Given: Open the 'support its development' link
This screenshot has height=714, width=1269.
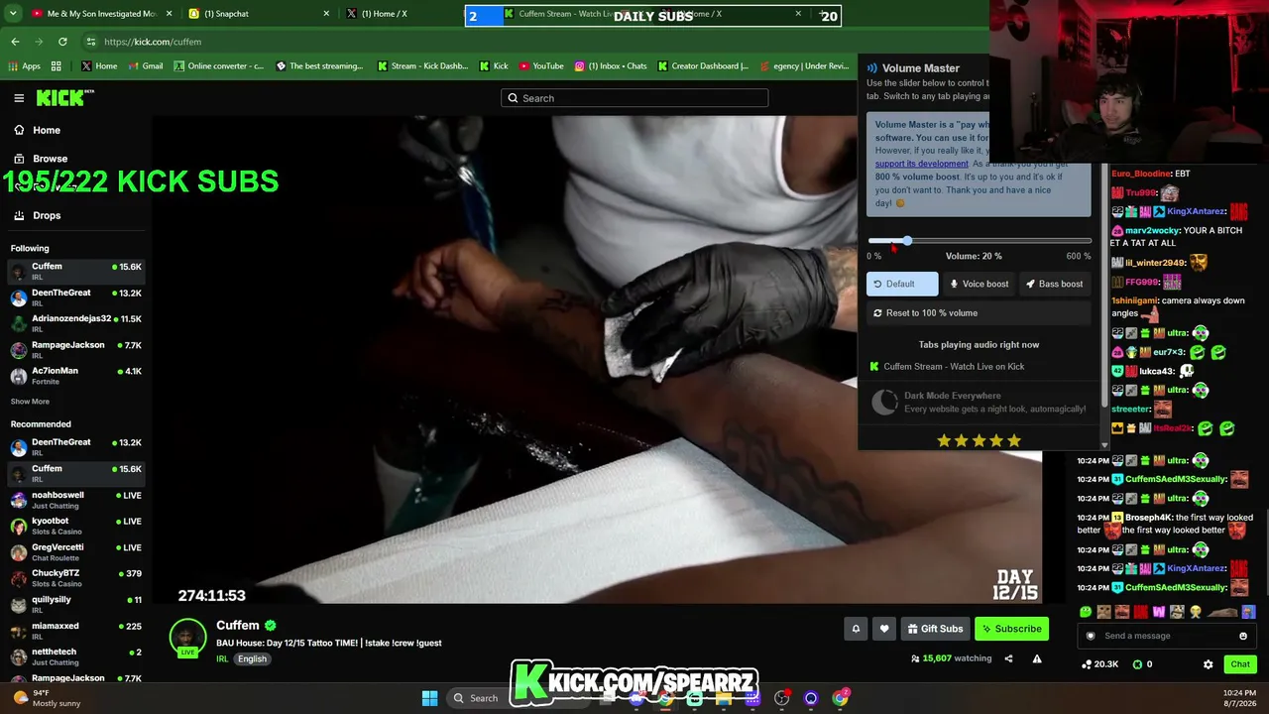Looking at the screenshot, I should (x=921, y=164).
